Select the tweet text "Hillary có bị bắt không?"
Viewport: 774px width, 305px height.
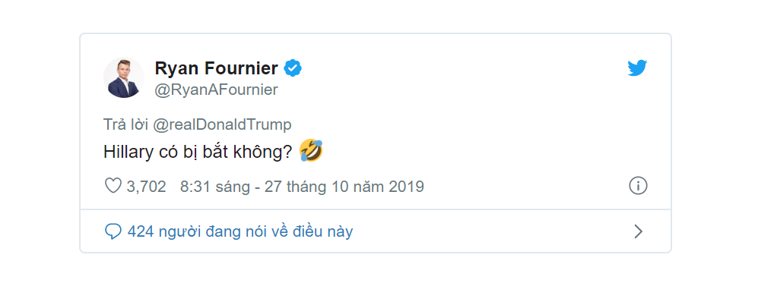point(198,152)
